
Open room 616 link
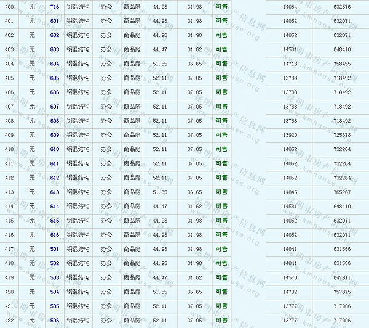click(x=55, y=235)
